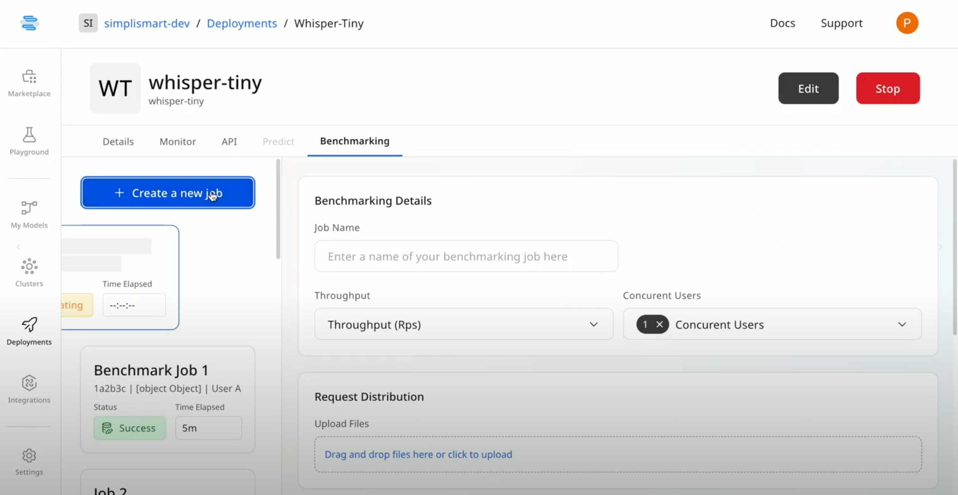Screen dimensions: 958x495
Task: Open the Playground flask icon
Action: [x=29, y=135]
